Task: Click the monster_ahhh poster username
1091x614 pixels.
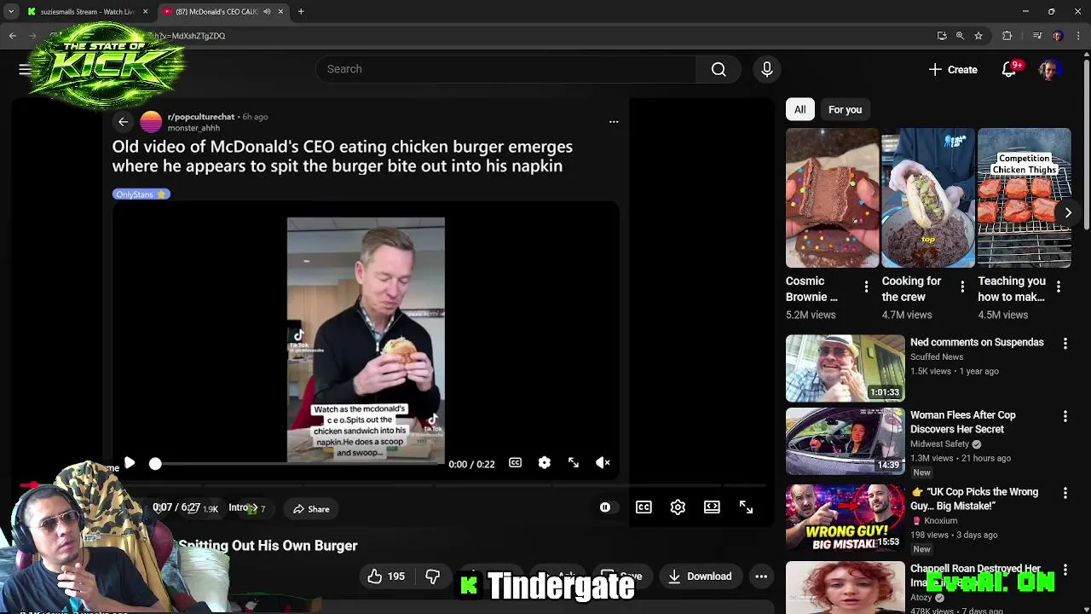Action: pyautogui.click(x=193, y=128)
